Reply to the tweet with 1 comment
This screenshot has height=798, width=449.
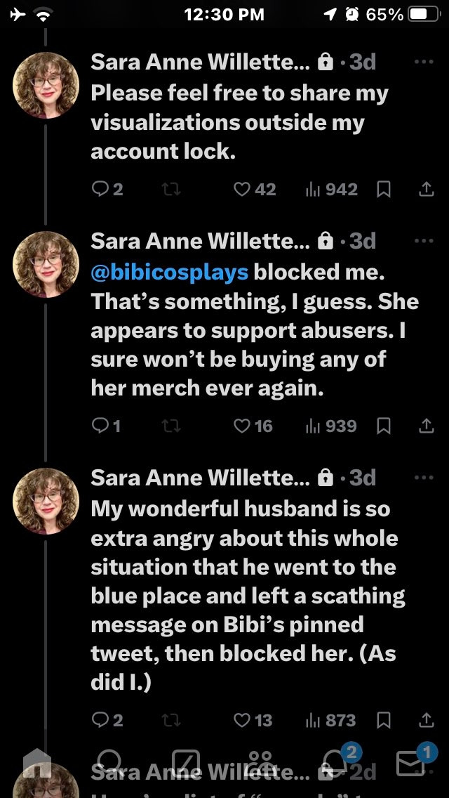point(106,426)
